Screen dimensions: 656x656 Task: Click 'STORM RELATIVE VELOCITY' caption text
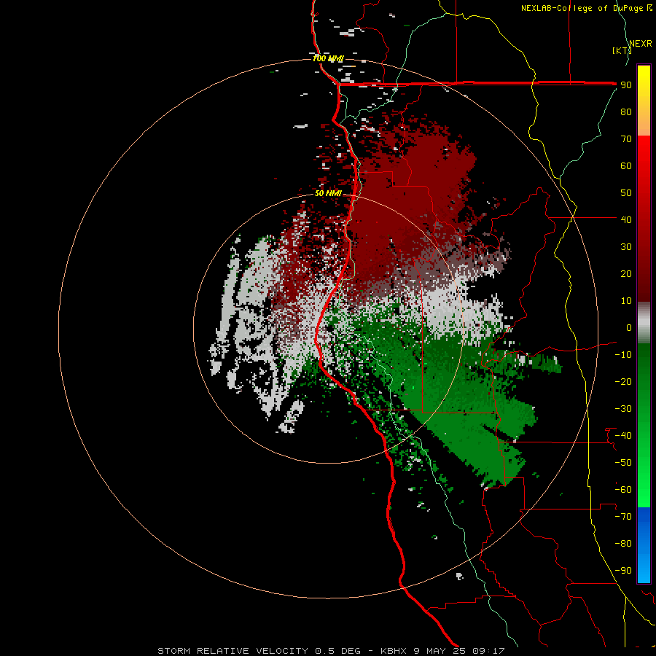click(x=233, y=651)
